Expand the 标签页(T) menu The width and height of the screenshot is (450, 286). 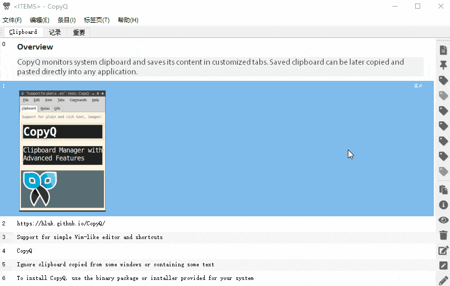(x=97, y=20)
